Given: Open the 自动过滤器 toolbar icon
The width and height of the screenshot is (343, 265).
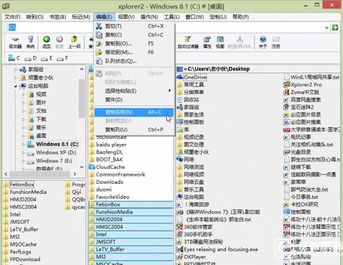Looking at the screenshot, I should (x=187, y=41).
